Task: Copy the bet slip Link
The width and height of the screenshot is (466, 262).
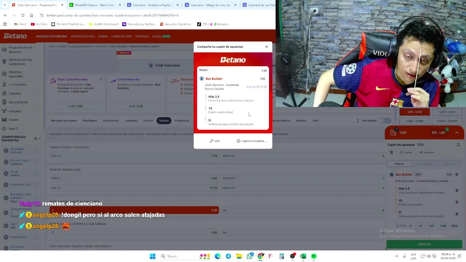Action: click(214, 141)
